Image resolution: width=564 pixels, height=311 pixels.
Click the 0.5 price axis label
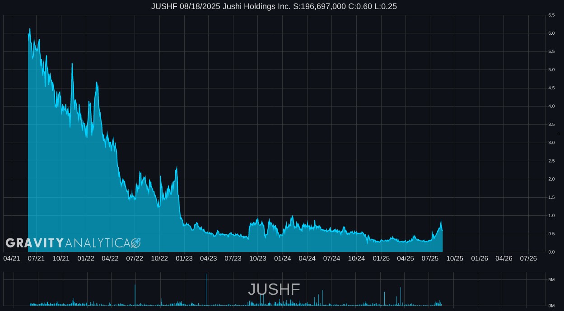551,234
